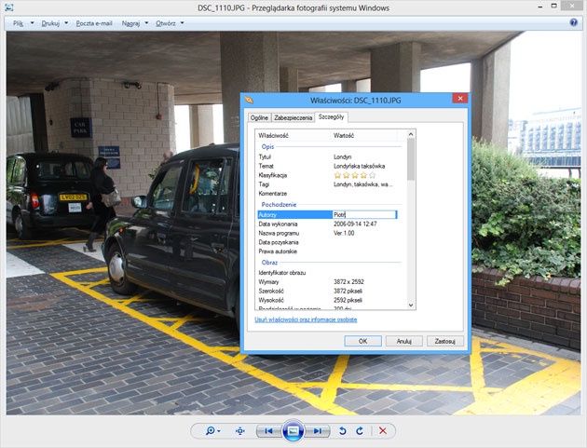Switch to the Ogólne tab
The image size is (587, 448).
259,117
